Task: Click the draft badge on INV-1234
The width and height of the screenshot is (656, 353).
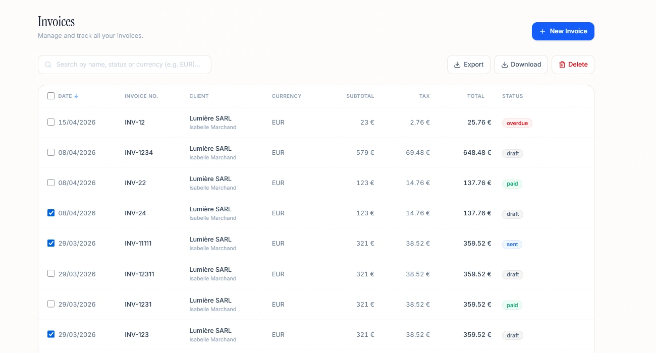Action: 512,153
